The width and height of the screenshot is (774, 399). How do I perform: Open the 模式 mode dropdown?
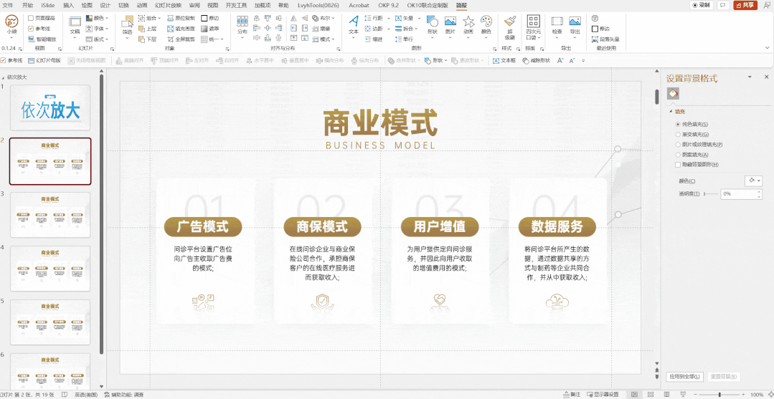[324, 39]
